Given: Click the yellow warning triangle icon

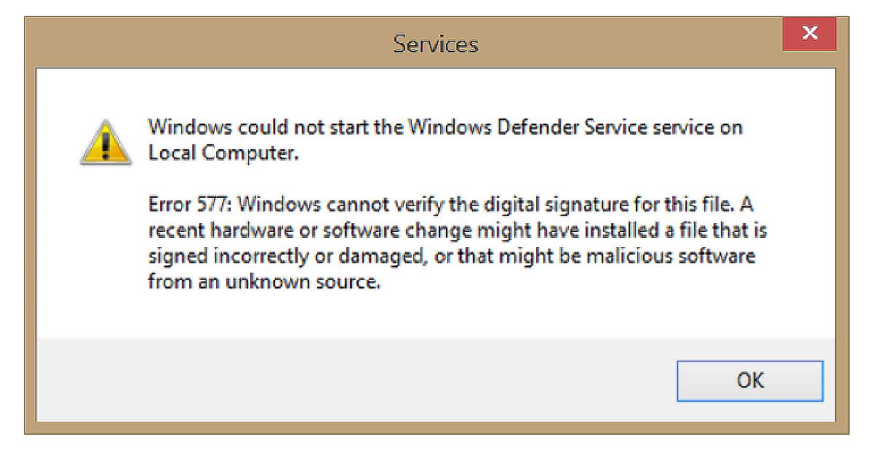Looking at the screenshot, I should point(106,143).
